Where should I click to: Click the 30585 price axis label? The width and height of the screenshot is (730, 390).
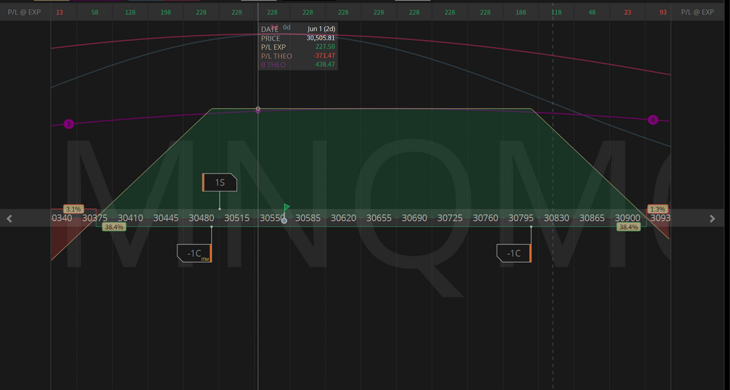308,219
